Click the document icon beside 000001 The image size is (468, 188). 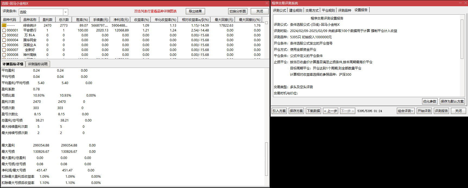pos(4,30)
